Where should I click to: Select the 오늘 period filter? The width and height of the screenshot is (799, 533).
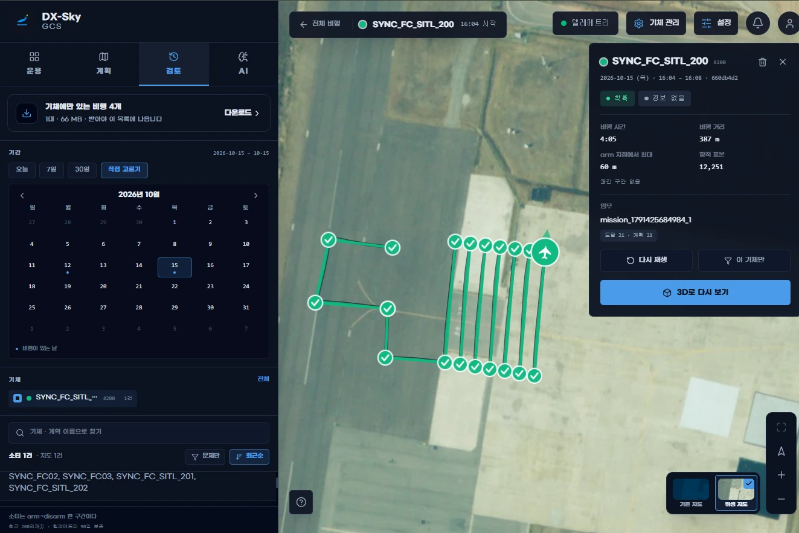(x=22, y=170)
